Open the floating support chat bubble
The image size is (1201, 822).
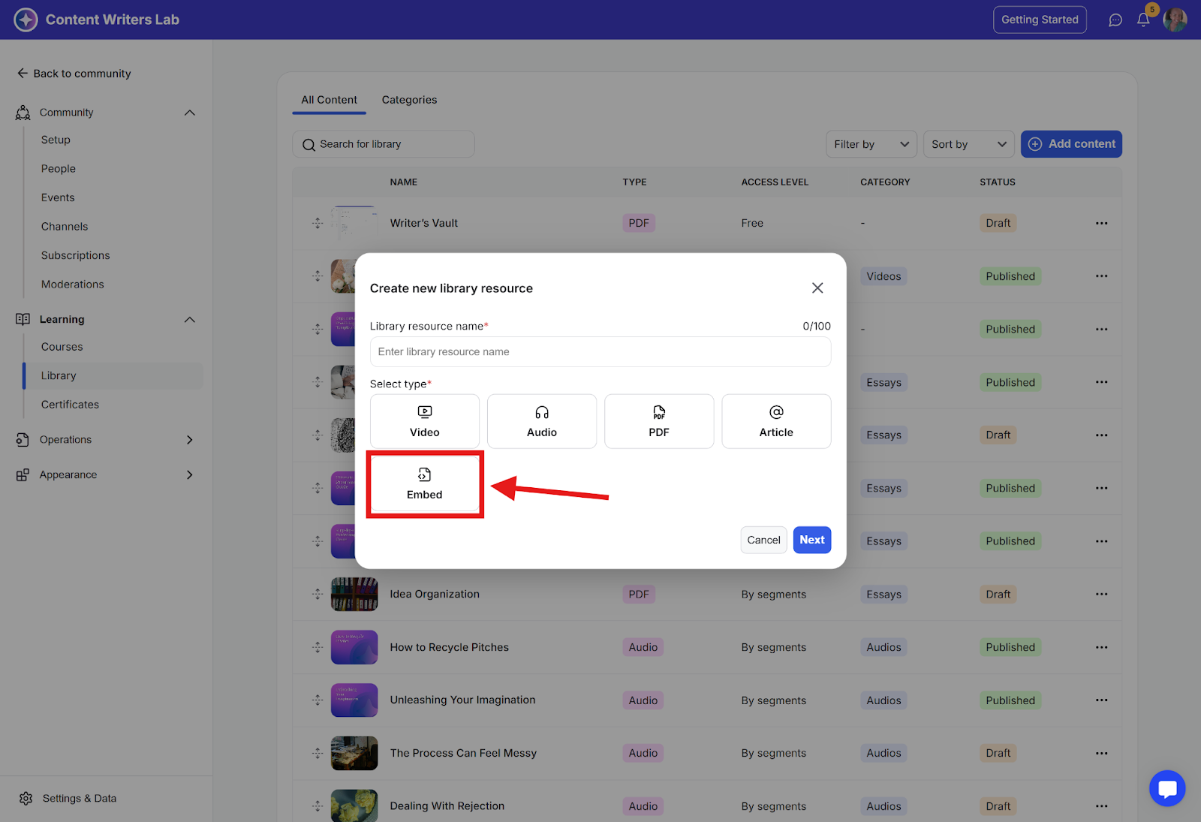(1166, 788)
